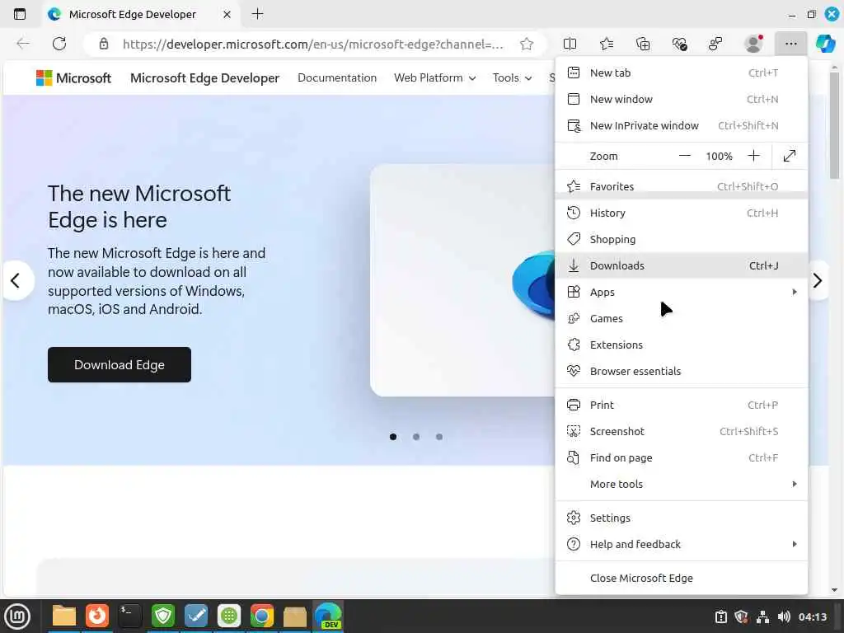Click the page vertical scrollbar thumb
The image size is (844, 633).
834,125
